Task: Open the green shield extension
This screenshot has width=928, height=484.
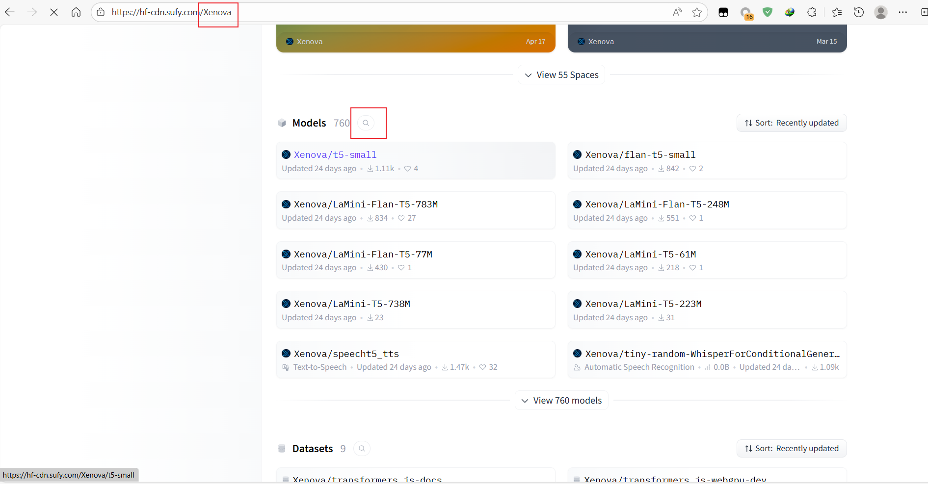Action: pyautogui.click(x=768, y=12)
